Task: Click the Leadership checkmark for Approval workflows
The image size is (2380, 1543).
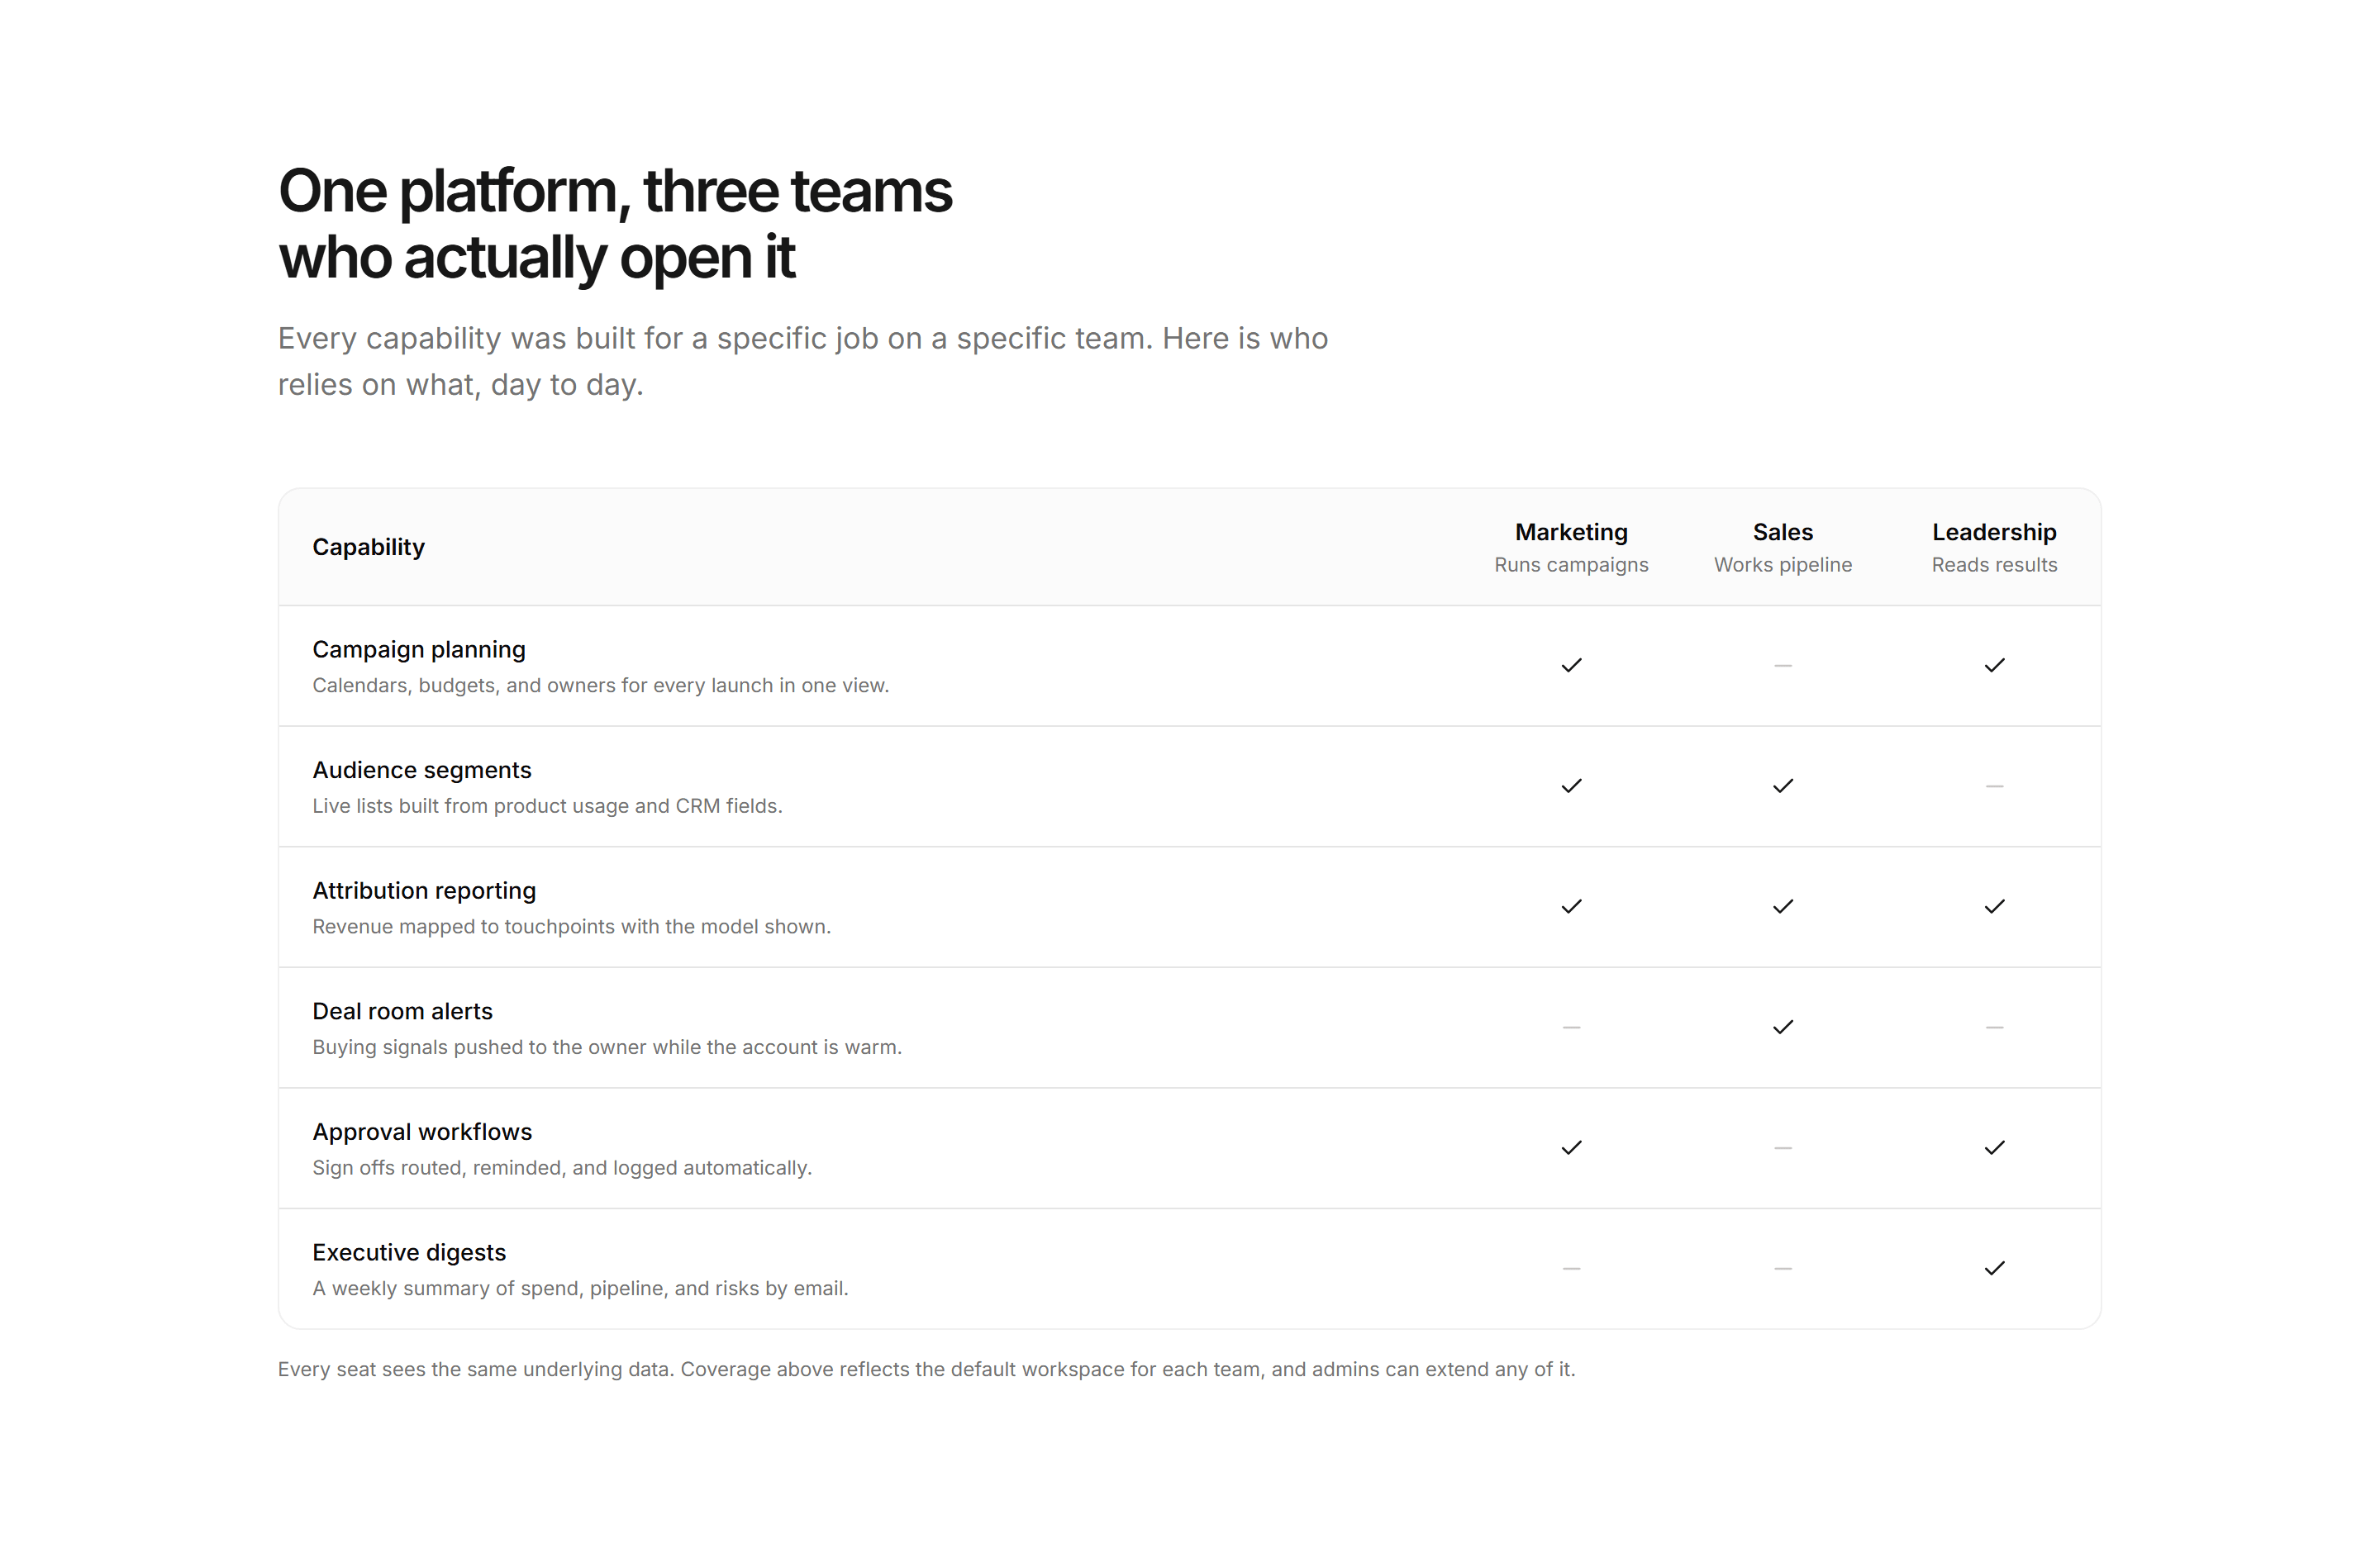Action: pyautogui.click(x=1994, y=1148)
